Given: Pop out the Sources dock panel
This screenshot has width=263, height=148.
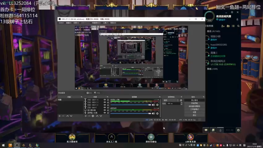Looking at the screenshot, I should tap(108, 97).
